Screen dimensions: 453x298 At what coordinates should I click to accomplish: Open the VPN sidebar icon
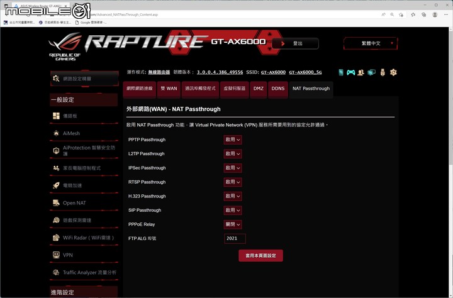coord(56,255)
